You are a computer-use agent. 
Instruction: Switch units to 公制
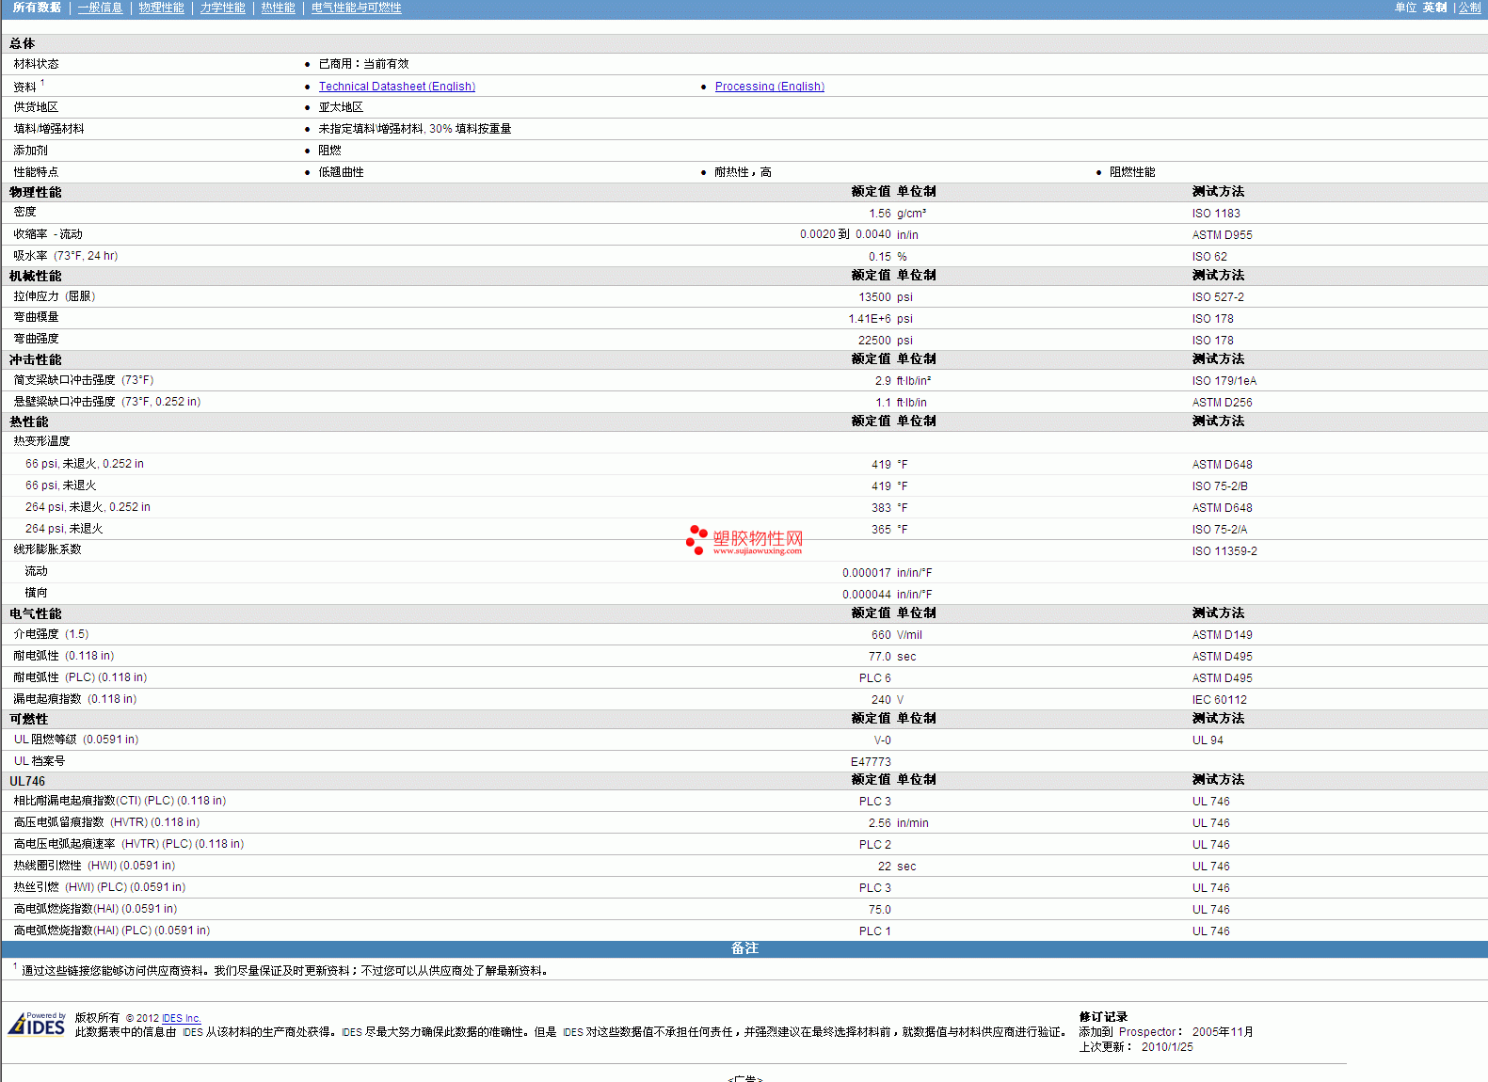point(1469,8)
